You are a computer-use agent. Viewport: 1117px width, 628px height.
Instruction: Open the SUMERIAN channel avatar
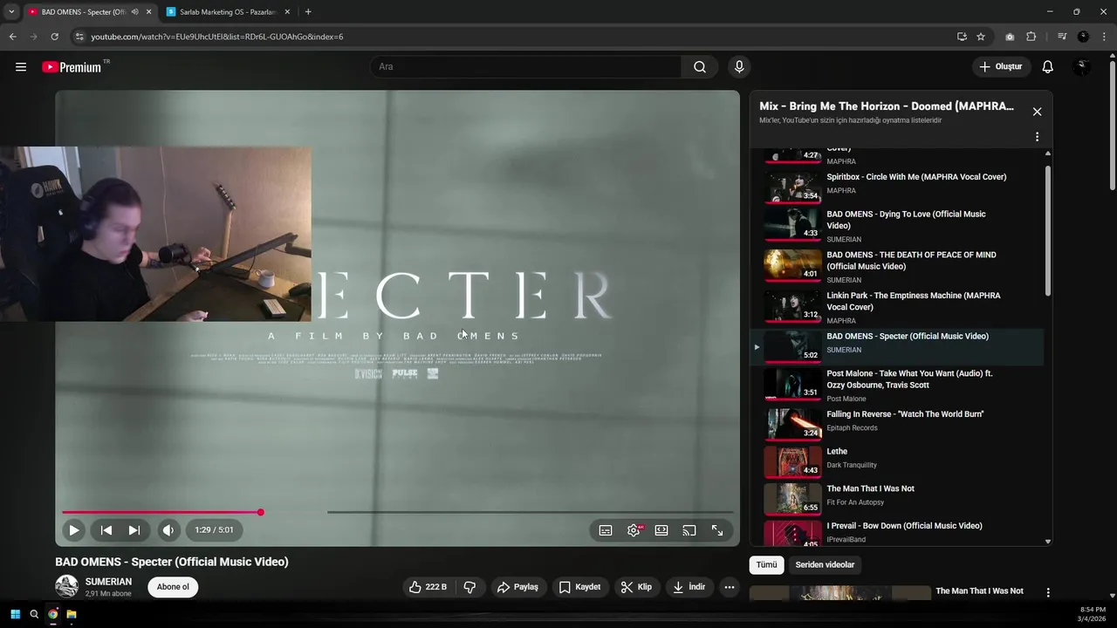pos(66,587)
